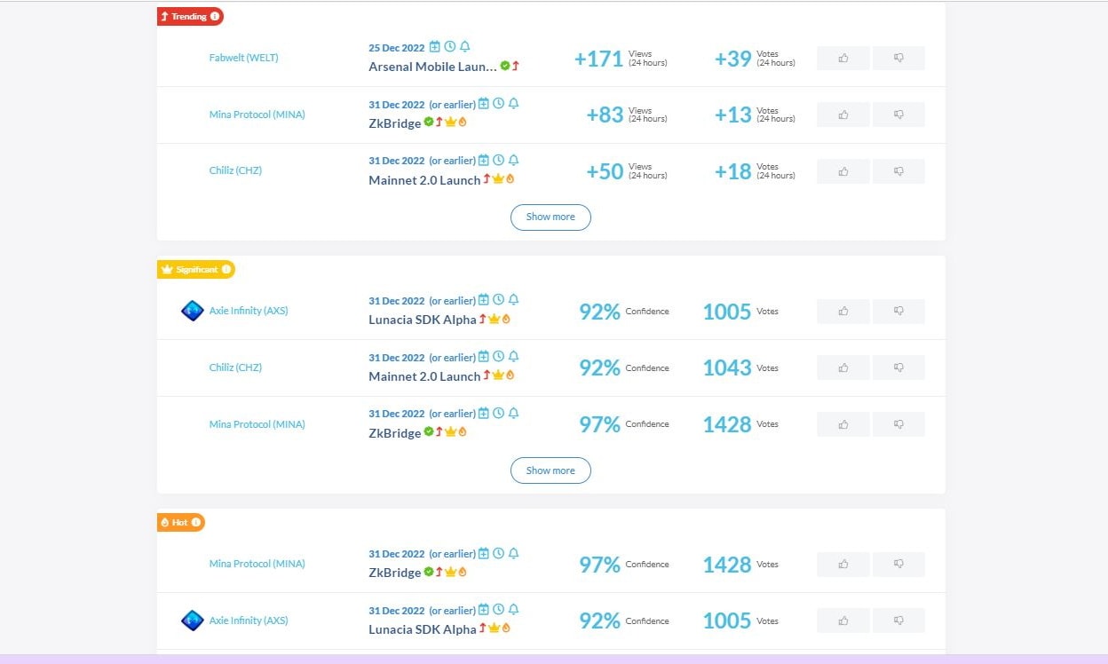Click the bell reminder icon on Fabwelt row
This screenshot has height=664, width=1108.
(x=465, y=46)
